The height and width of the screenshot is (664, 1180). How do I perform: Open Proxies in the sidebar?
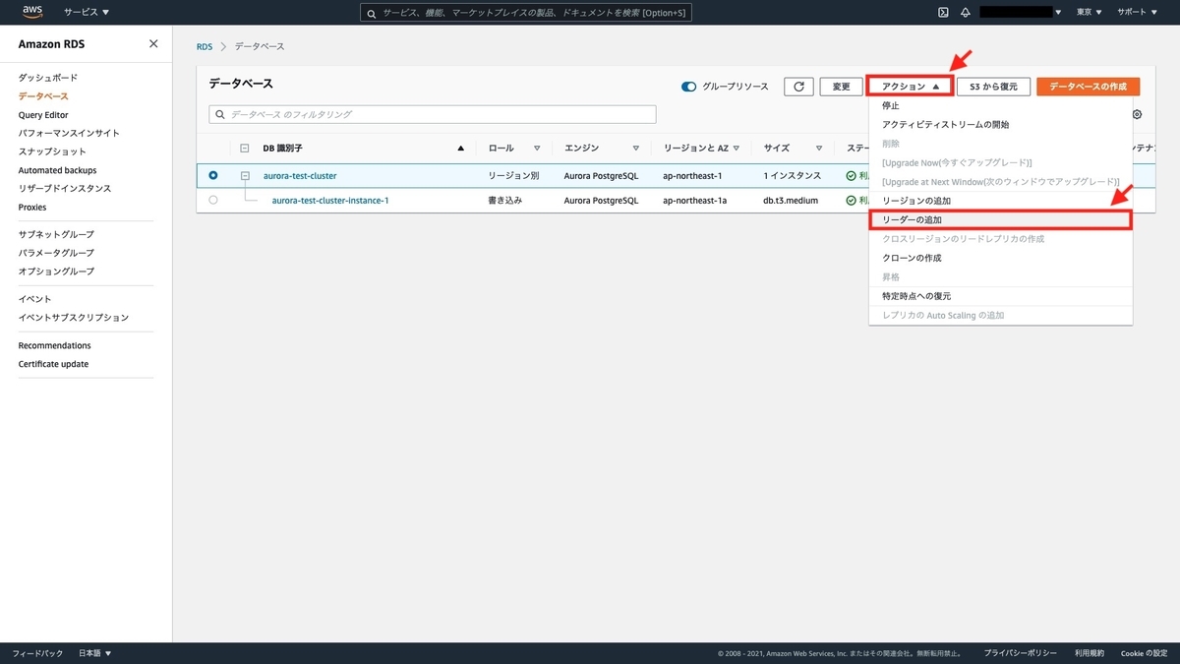point(32,207)
